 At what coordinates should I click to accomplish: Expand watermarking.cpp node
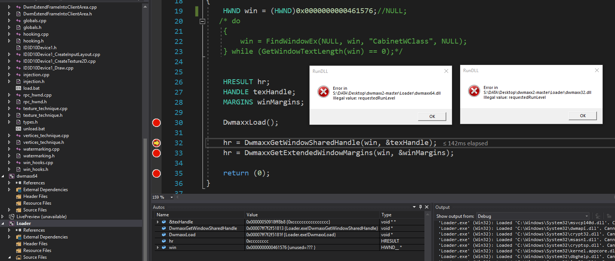(9, 149)
